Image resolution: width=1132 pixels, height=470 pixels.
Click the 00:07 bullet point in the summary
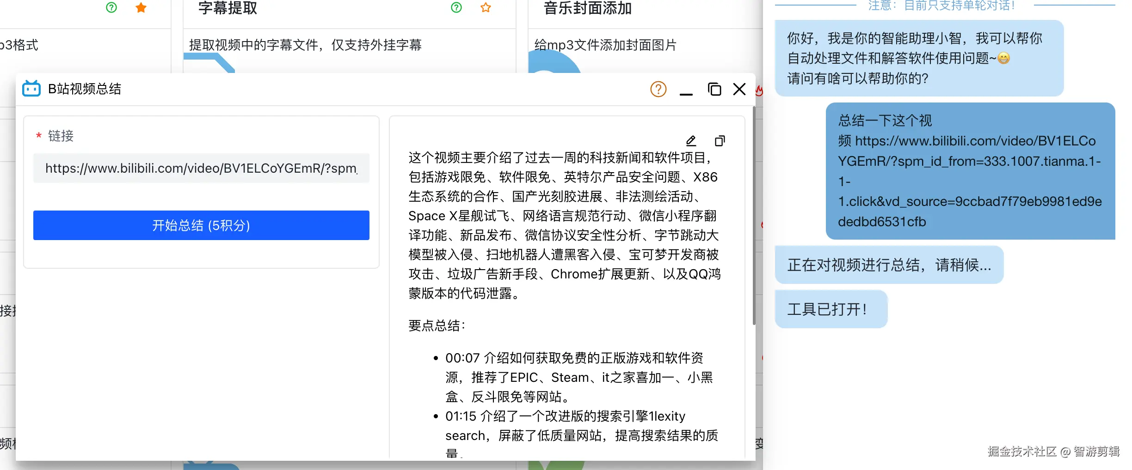click(579, 377)
